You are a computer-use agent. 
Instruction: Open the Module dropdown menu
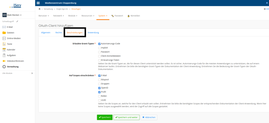tap(73, 16)
